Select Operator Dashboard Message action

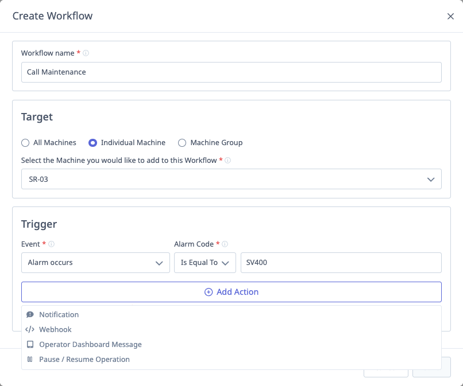90,345
